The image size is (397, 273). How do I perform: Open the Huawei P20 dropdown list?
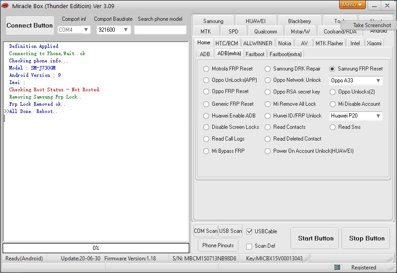355,116
